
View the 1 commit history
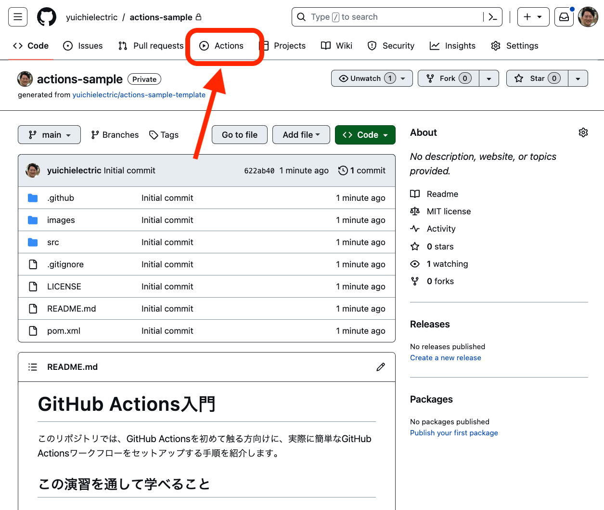(x=362, y=170)
